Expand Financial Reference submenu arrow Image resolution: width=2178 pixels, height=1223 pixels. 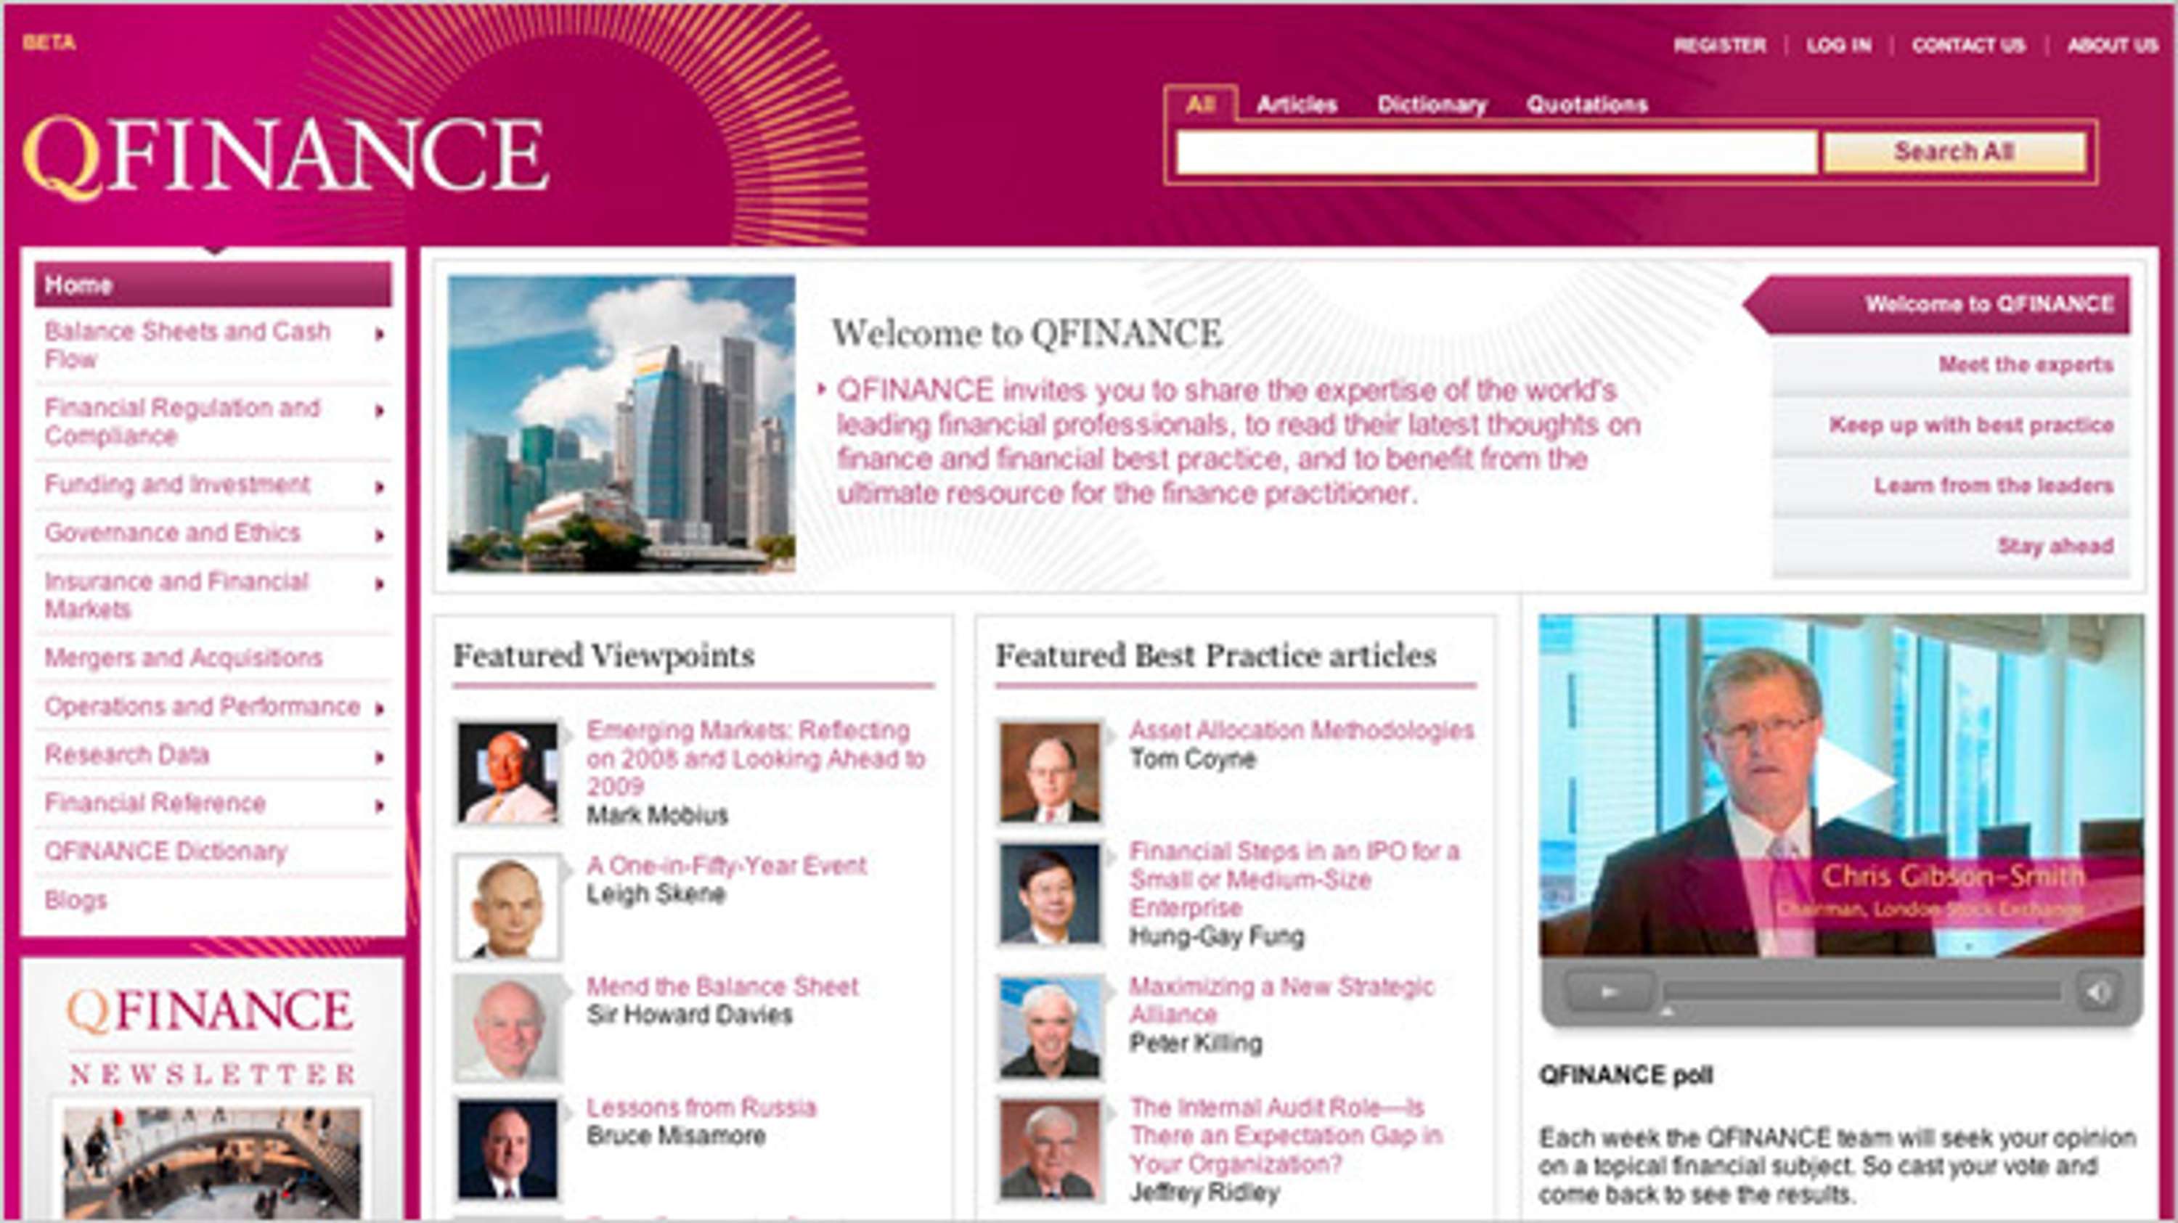click(380, 806)
